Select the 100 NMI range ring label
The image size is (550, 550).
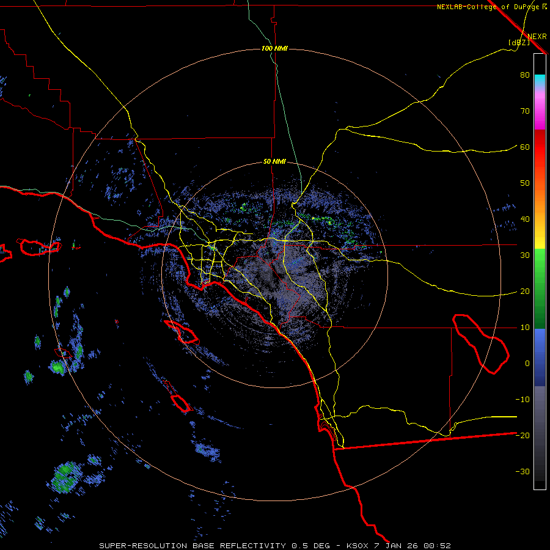click(274, 48)
